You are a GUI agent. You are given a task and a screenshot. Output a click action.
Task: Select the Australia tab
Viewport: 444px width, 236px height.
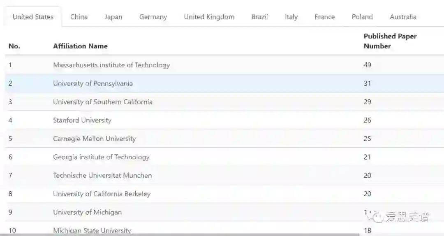(x=403, y=17)
